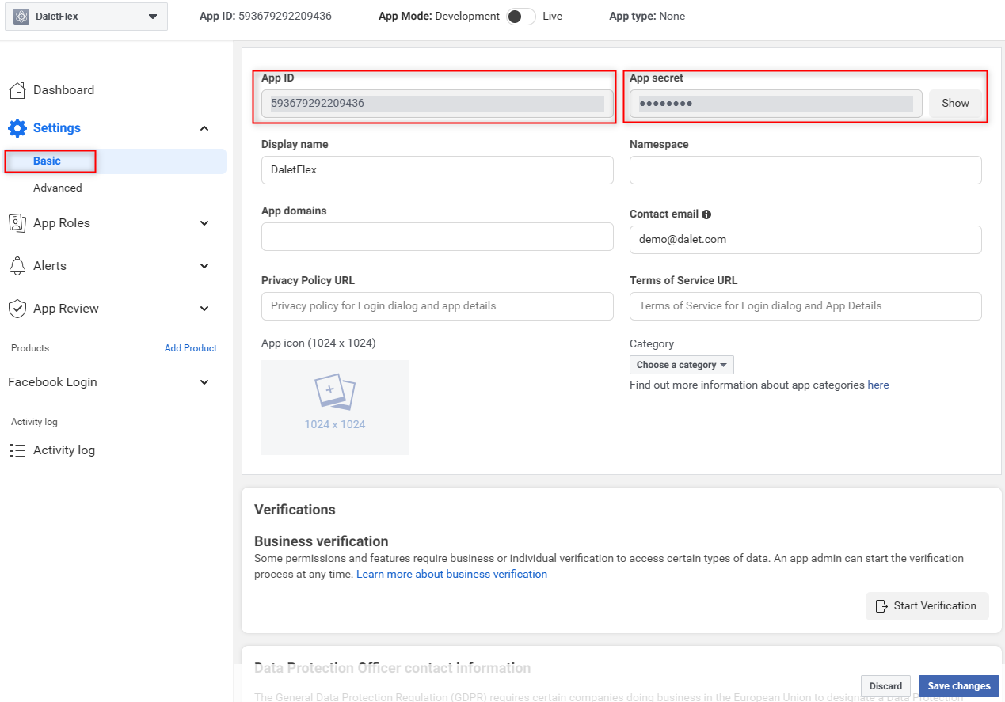The width and height of the screenshot is (1005, 702).
Task: Toggle App Mode from Development to Live
Action: 521,17
